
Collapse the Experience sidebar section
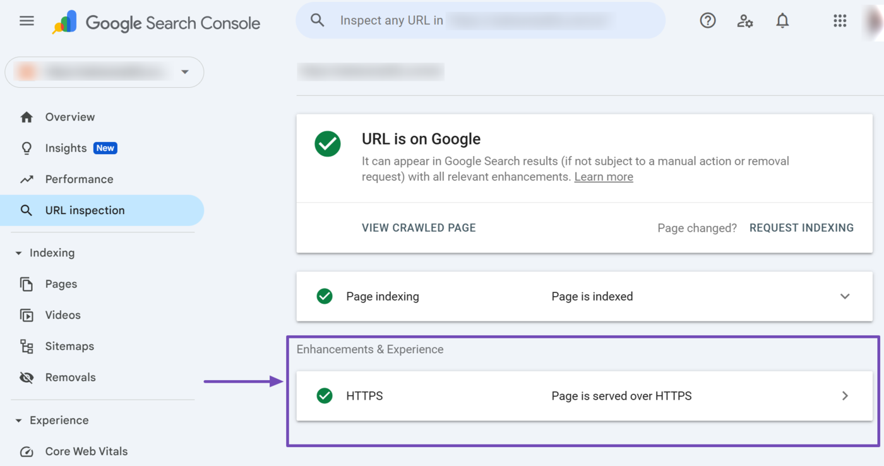[18, 421]
